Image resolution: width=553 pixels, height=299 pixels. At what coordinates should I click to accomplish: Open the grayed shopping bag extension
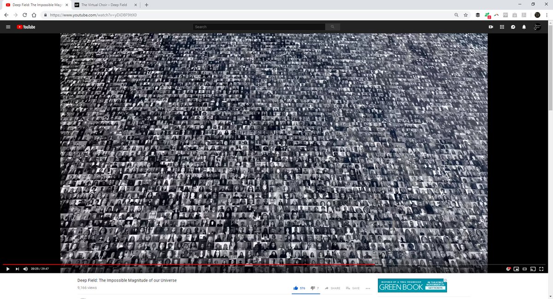(515, 15)
